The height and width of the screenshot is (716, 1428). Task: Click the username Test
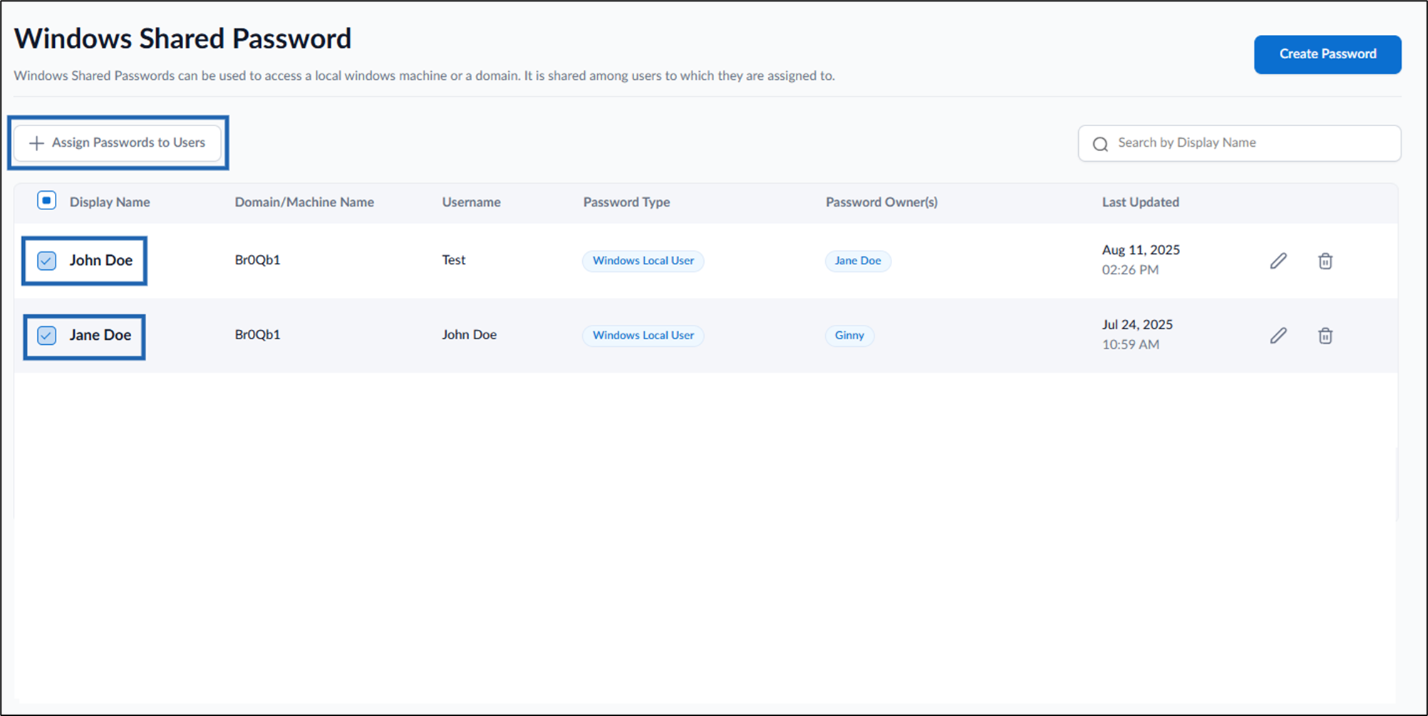453,260
